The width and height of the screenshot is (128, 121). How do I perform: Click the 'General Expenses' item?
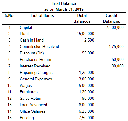coord(36,79)
